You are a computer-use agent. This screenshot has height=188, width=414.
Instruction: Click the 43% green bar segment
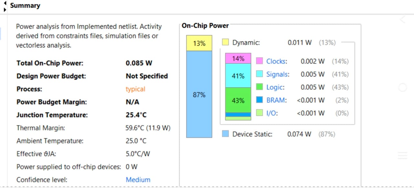(x=238, y=100)
